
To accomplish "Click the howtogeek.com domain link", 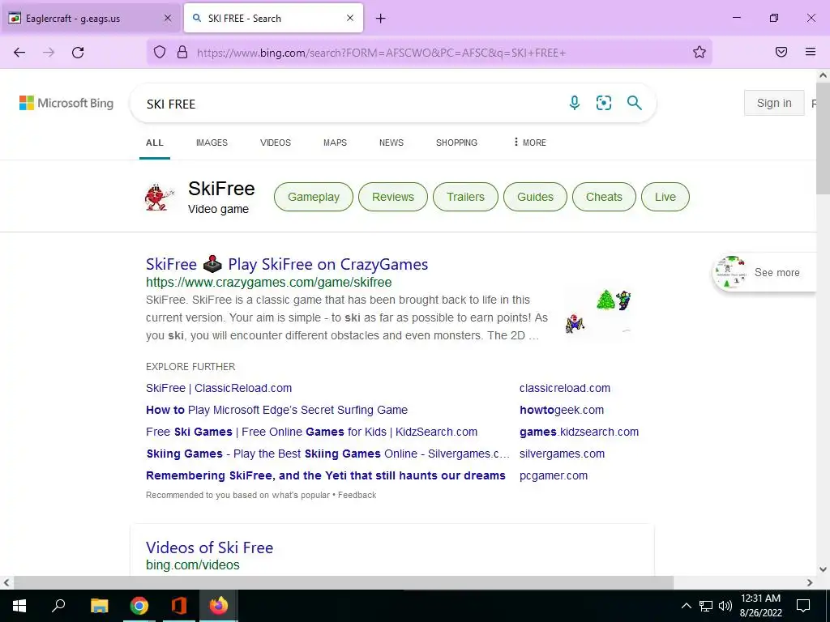I will click(x=562, y=410).
